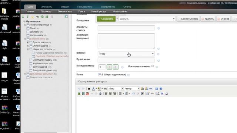Insert a bulleted list
237x133 pixels.
120,93
